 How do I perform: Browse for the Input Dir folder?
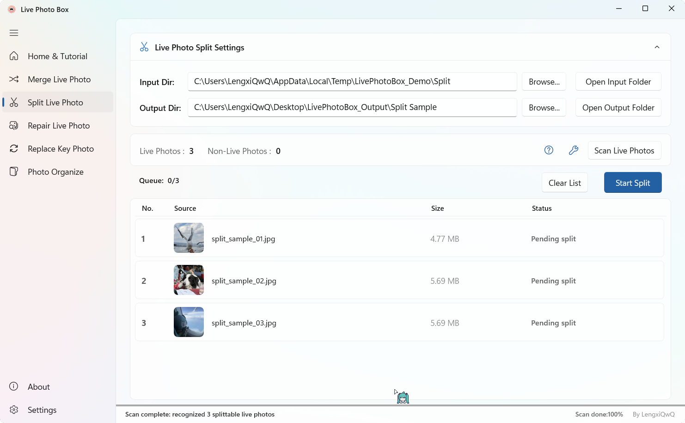click(544, 82)
